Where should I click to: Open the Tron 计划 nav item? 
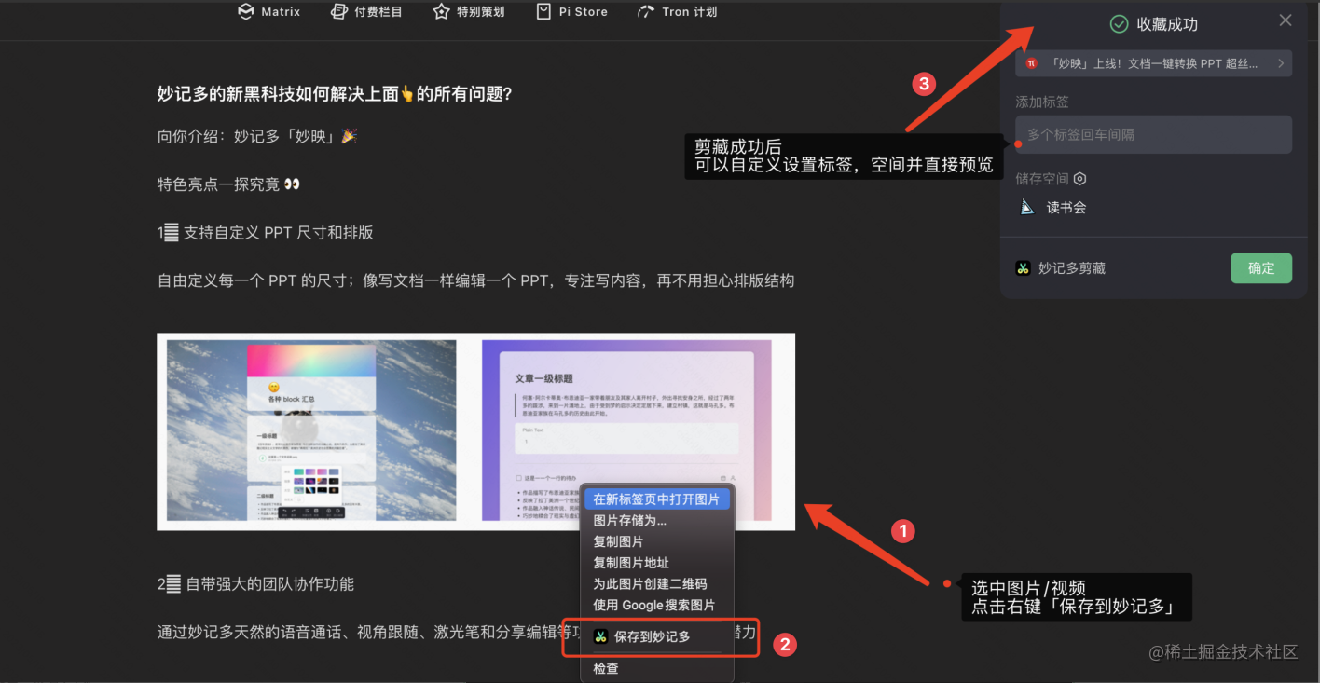click(x=677, y=12)
